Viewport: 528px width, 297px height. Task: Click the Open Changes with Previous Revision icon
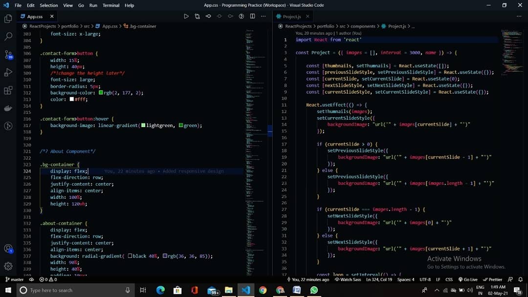click(208, 16)
